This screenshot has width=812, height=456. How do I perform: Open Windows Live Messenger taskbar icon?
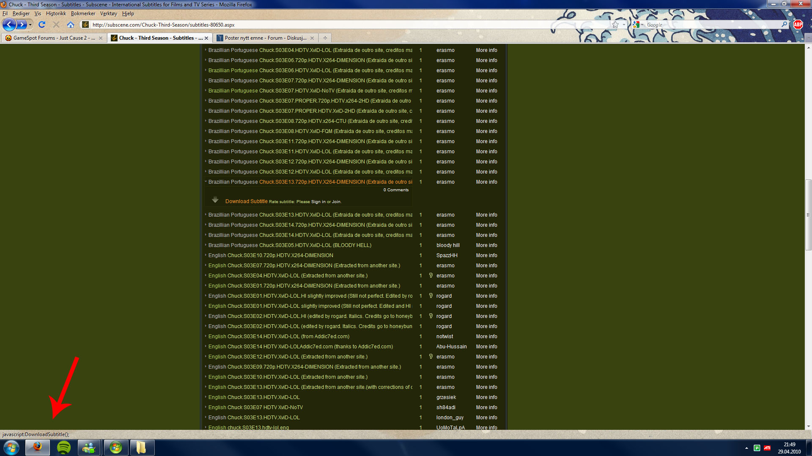(89, 447)
